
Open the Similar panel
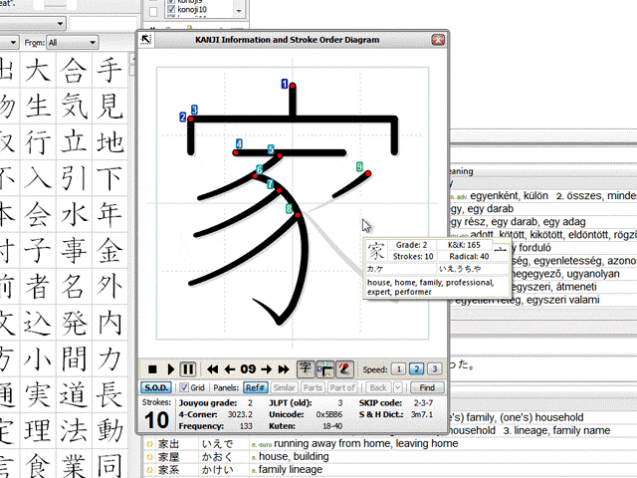[x=284, y=387]
